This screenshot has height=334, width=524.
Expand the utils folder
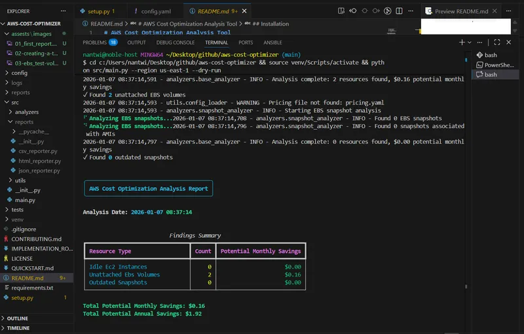coord(10,180)
